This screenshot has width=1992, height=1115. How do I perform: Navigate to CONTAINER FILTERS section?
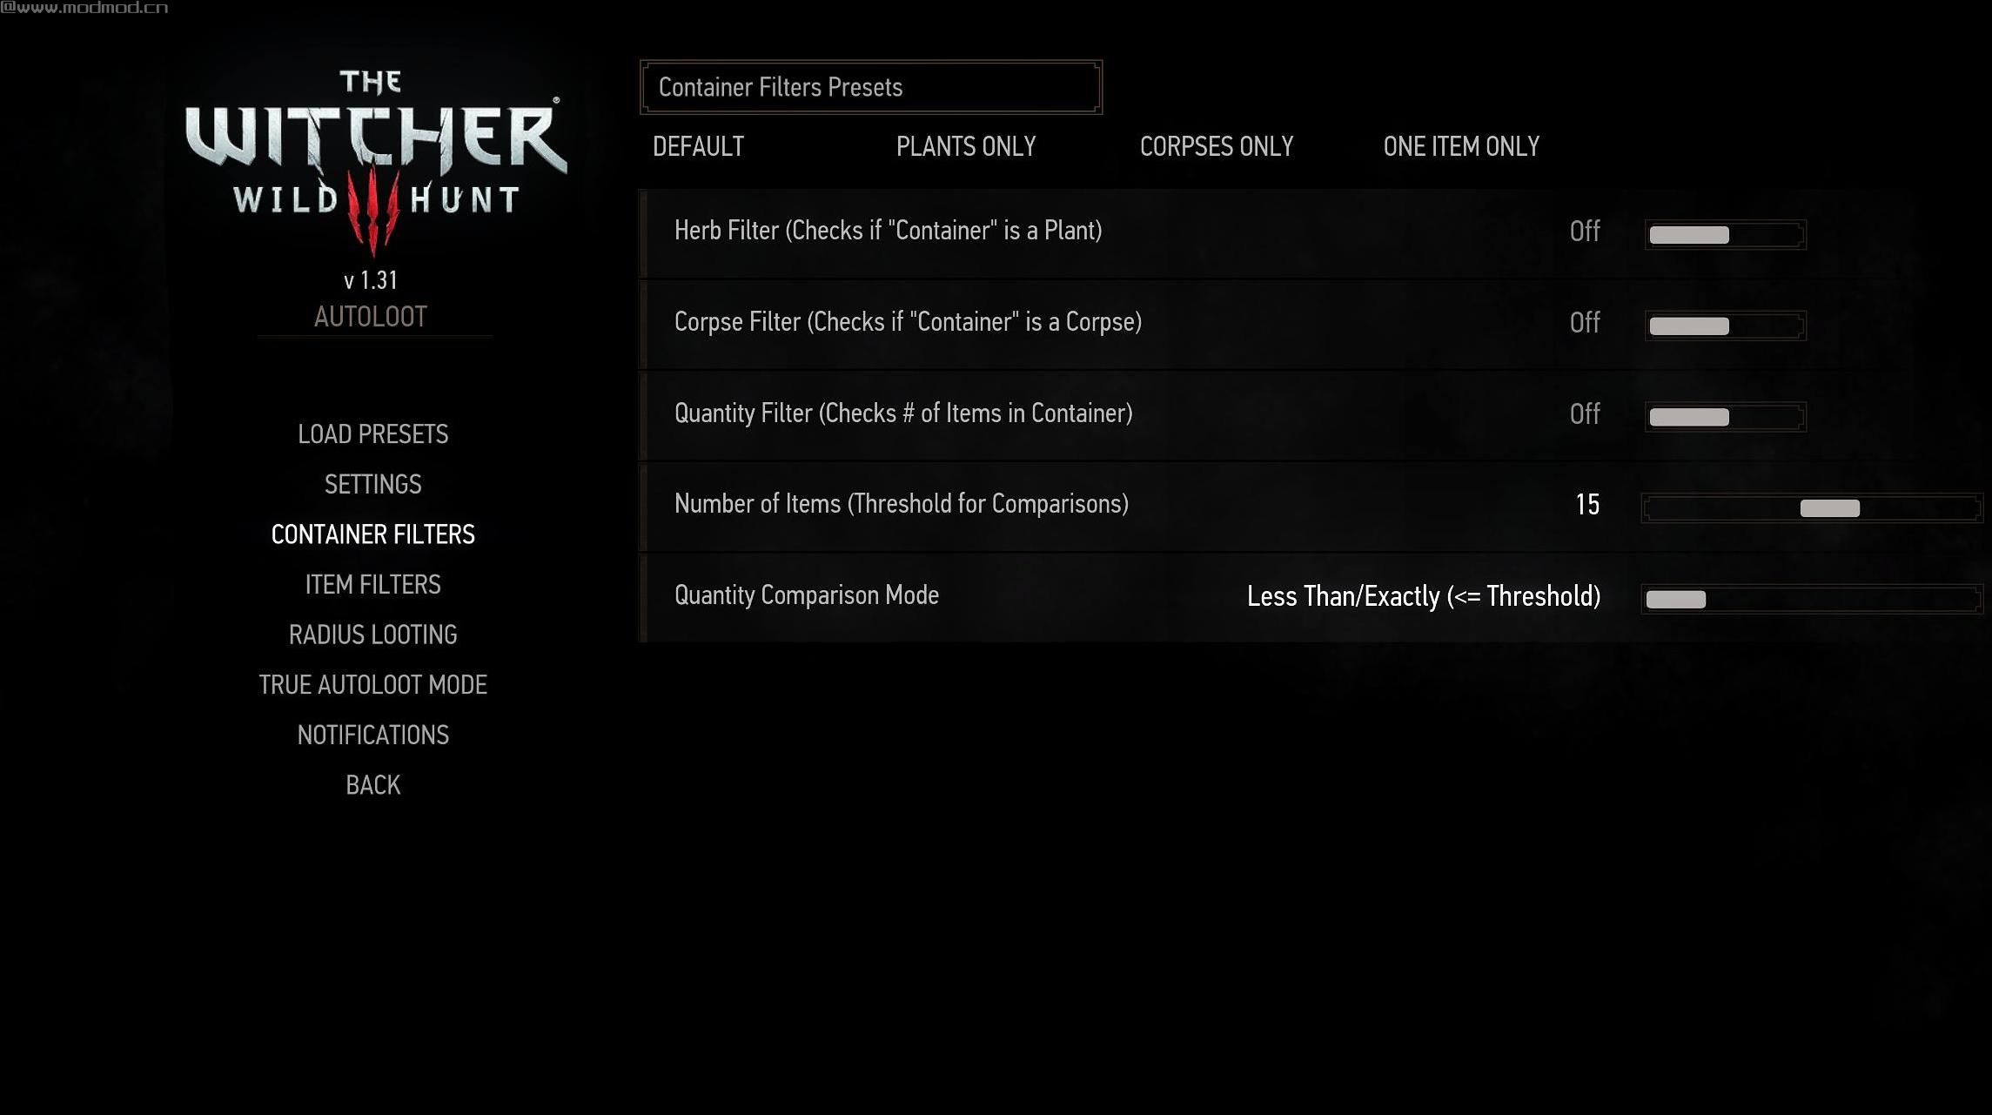pos(372,534)
